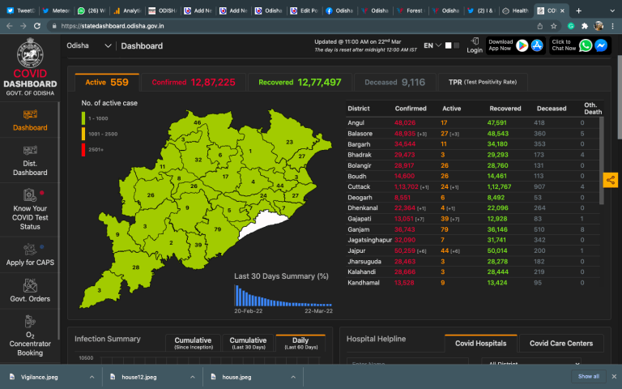This screenshot has height=389, width=622.
Task: Click the Login icon
Action: (475, 45)
